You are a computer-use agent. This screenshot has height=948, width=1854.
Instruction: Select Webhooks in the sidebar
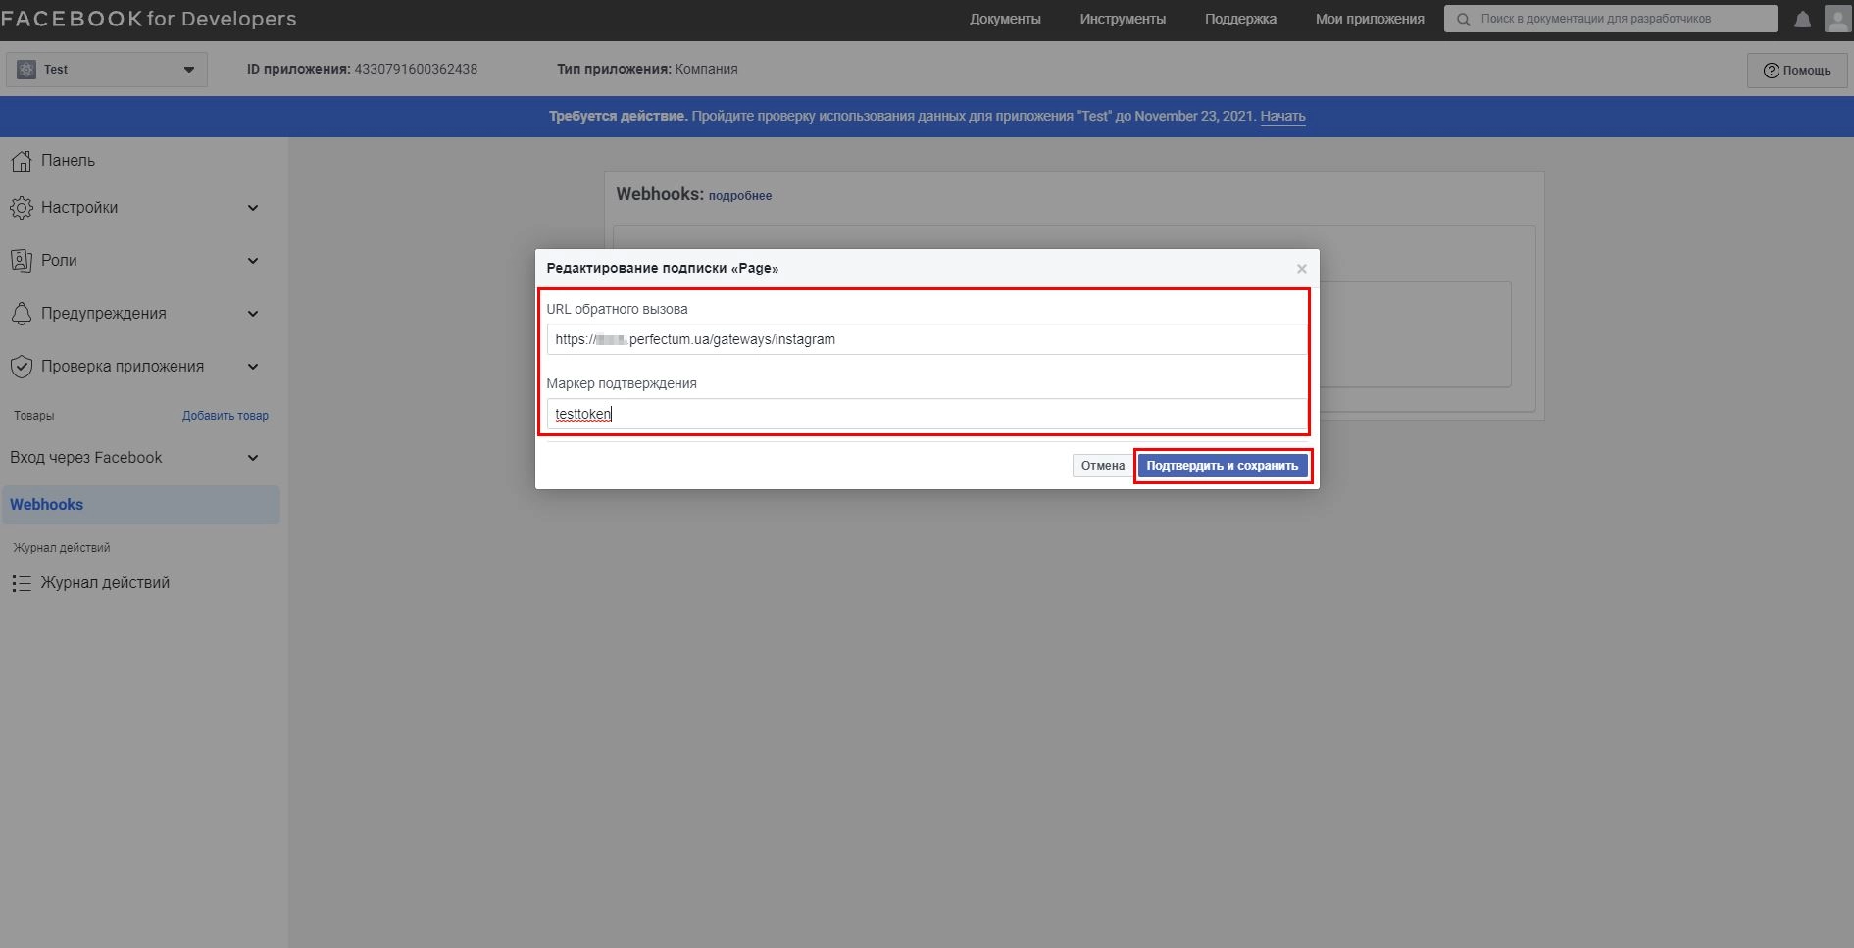pos(141,505)
